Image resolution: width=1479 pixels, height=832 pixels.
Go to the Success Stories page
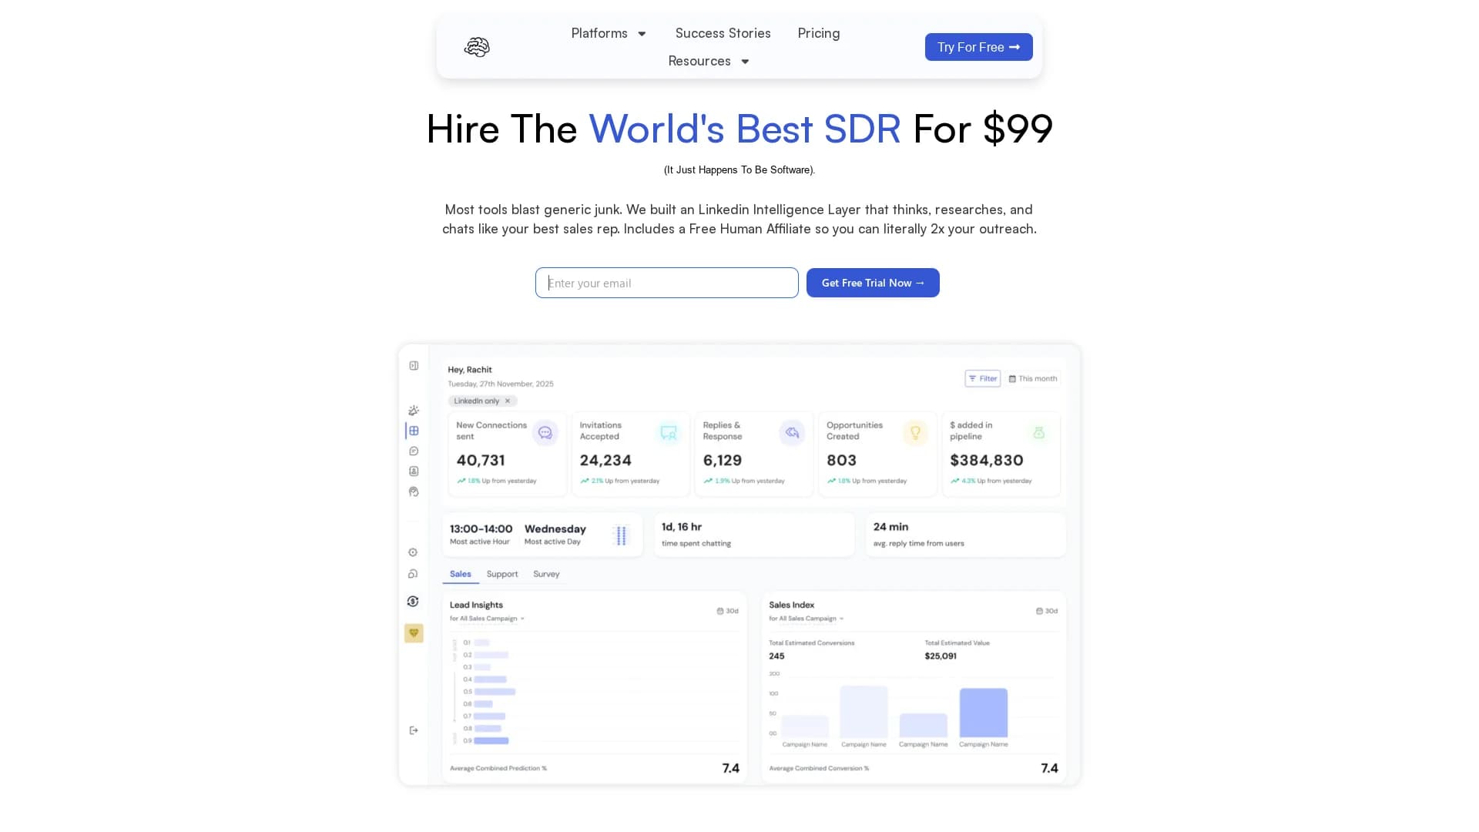tap(723, 33)
